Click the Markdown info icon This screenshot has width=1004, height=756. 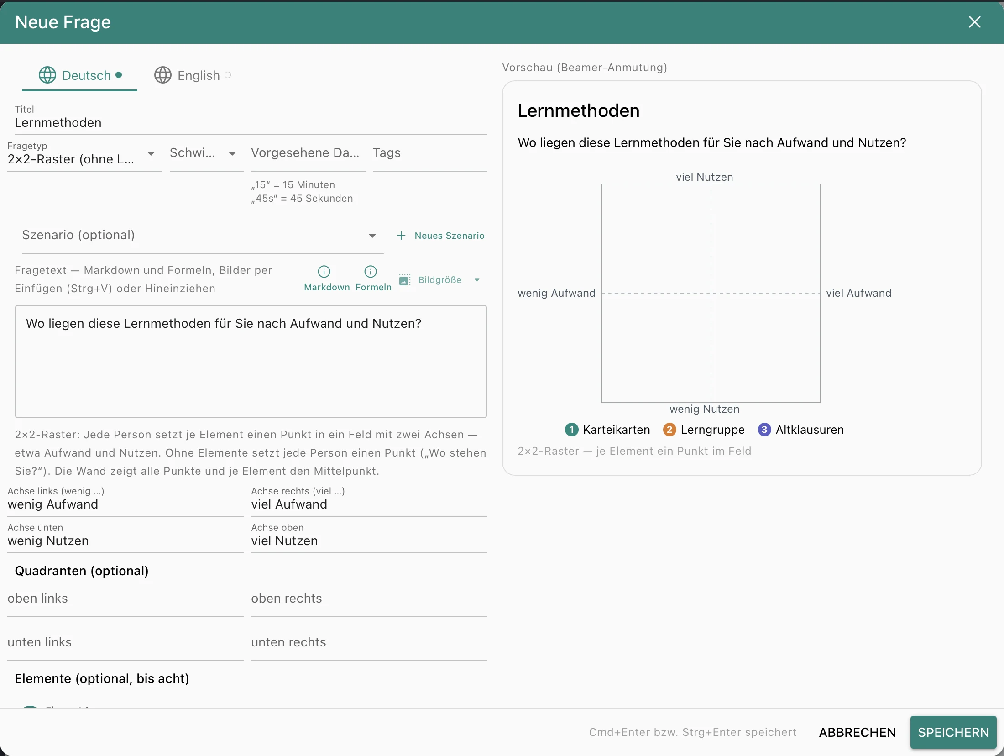click(324, 272)
